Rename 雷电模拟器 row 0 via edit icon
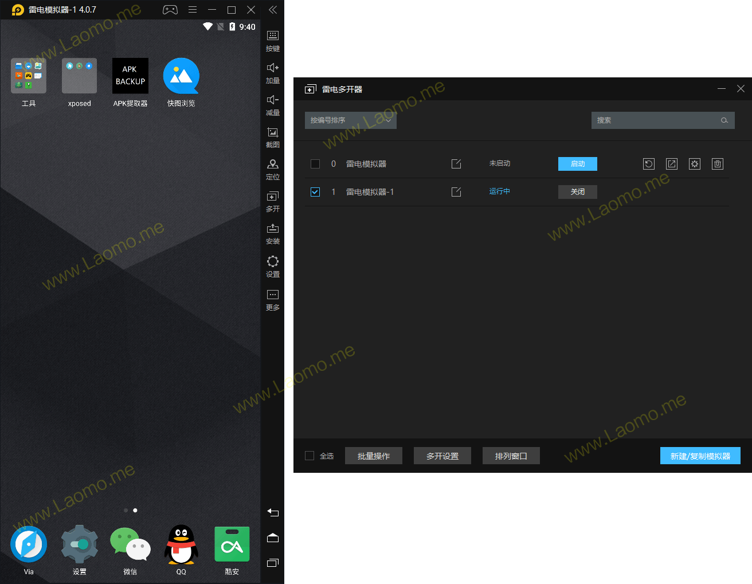The width and height of the screenshot is (752, 584). pos(456,164)
